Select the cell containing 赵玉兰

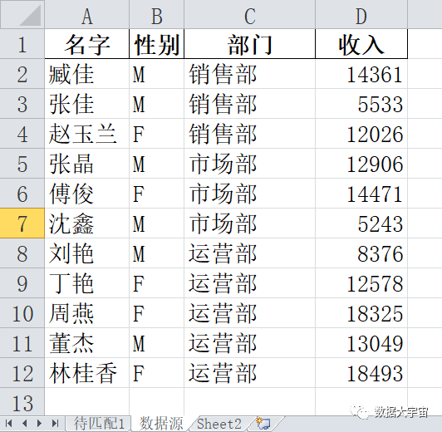pos(86,134)
